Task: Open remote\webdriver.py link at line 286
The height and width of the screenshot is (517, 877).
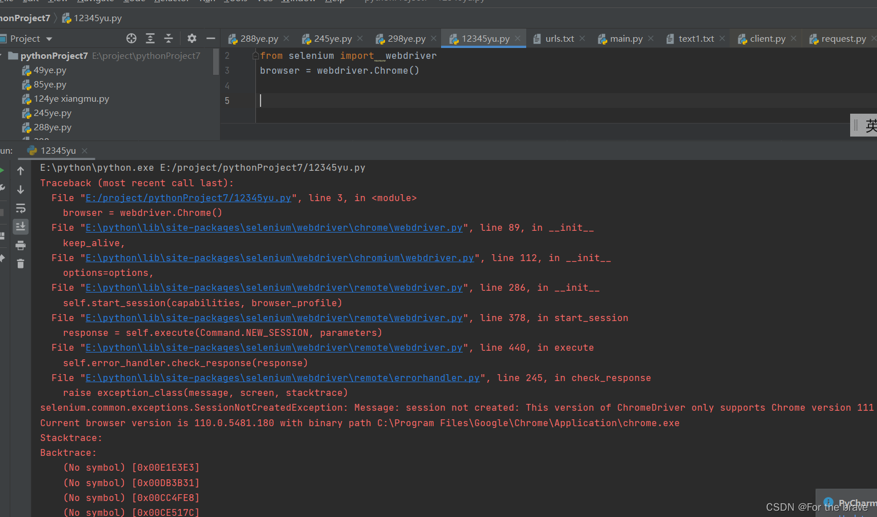Action: tap(274, 287)
